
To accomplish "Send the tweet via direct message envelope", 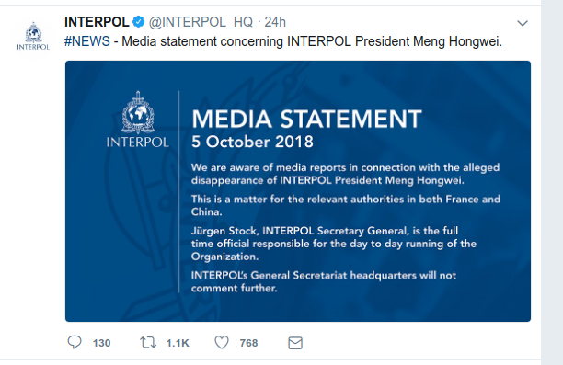I will coord(295,343).
